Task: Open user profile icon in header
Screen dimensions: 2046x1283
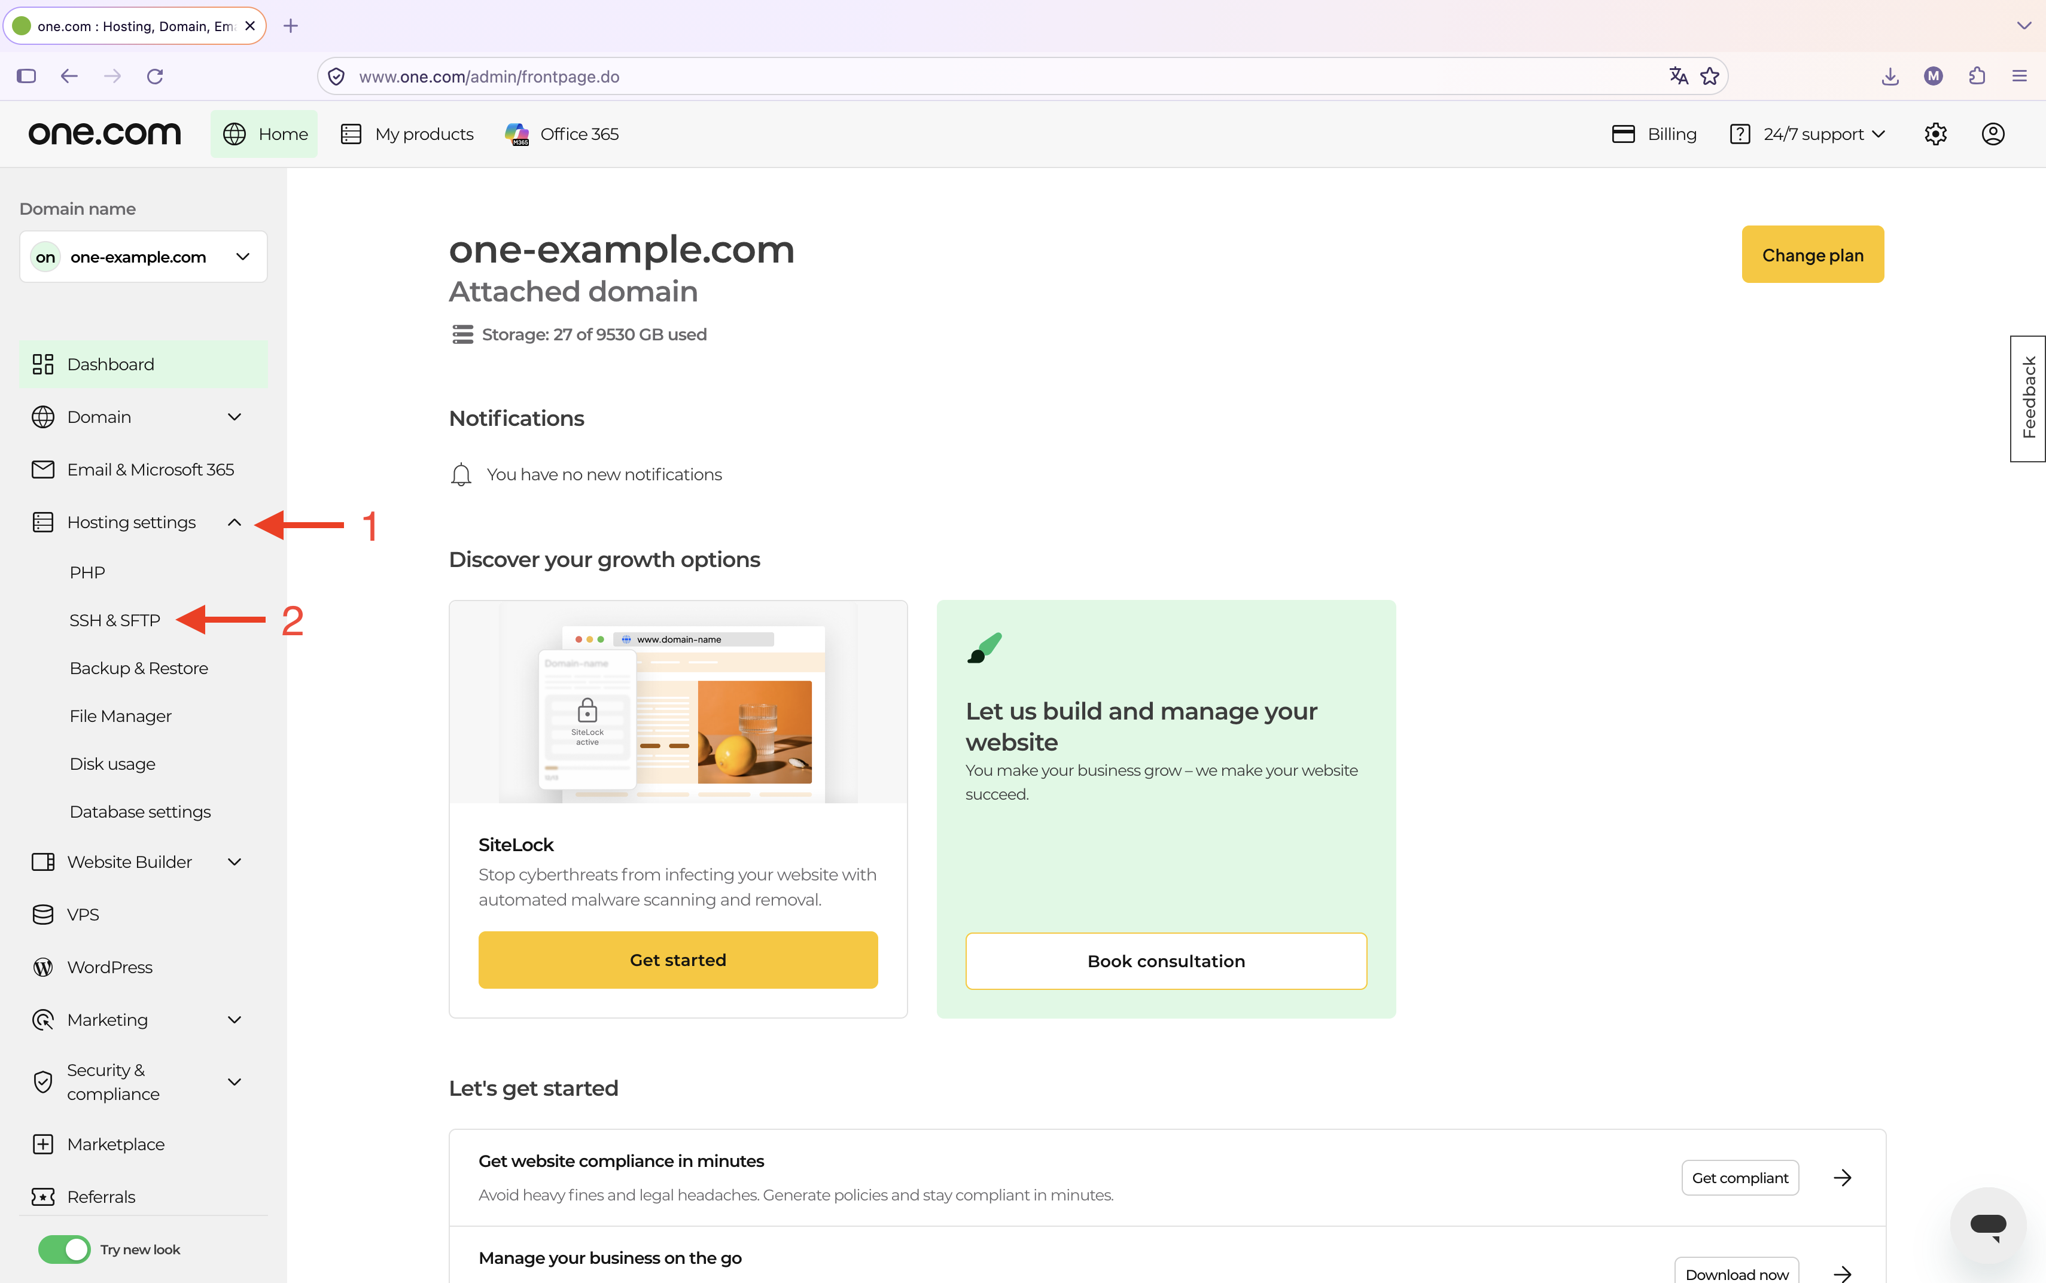Action: (x=1993, y=134)
